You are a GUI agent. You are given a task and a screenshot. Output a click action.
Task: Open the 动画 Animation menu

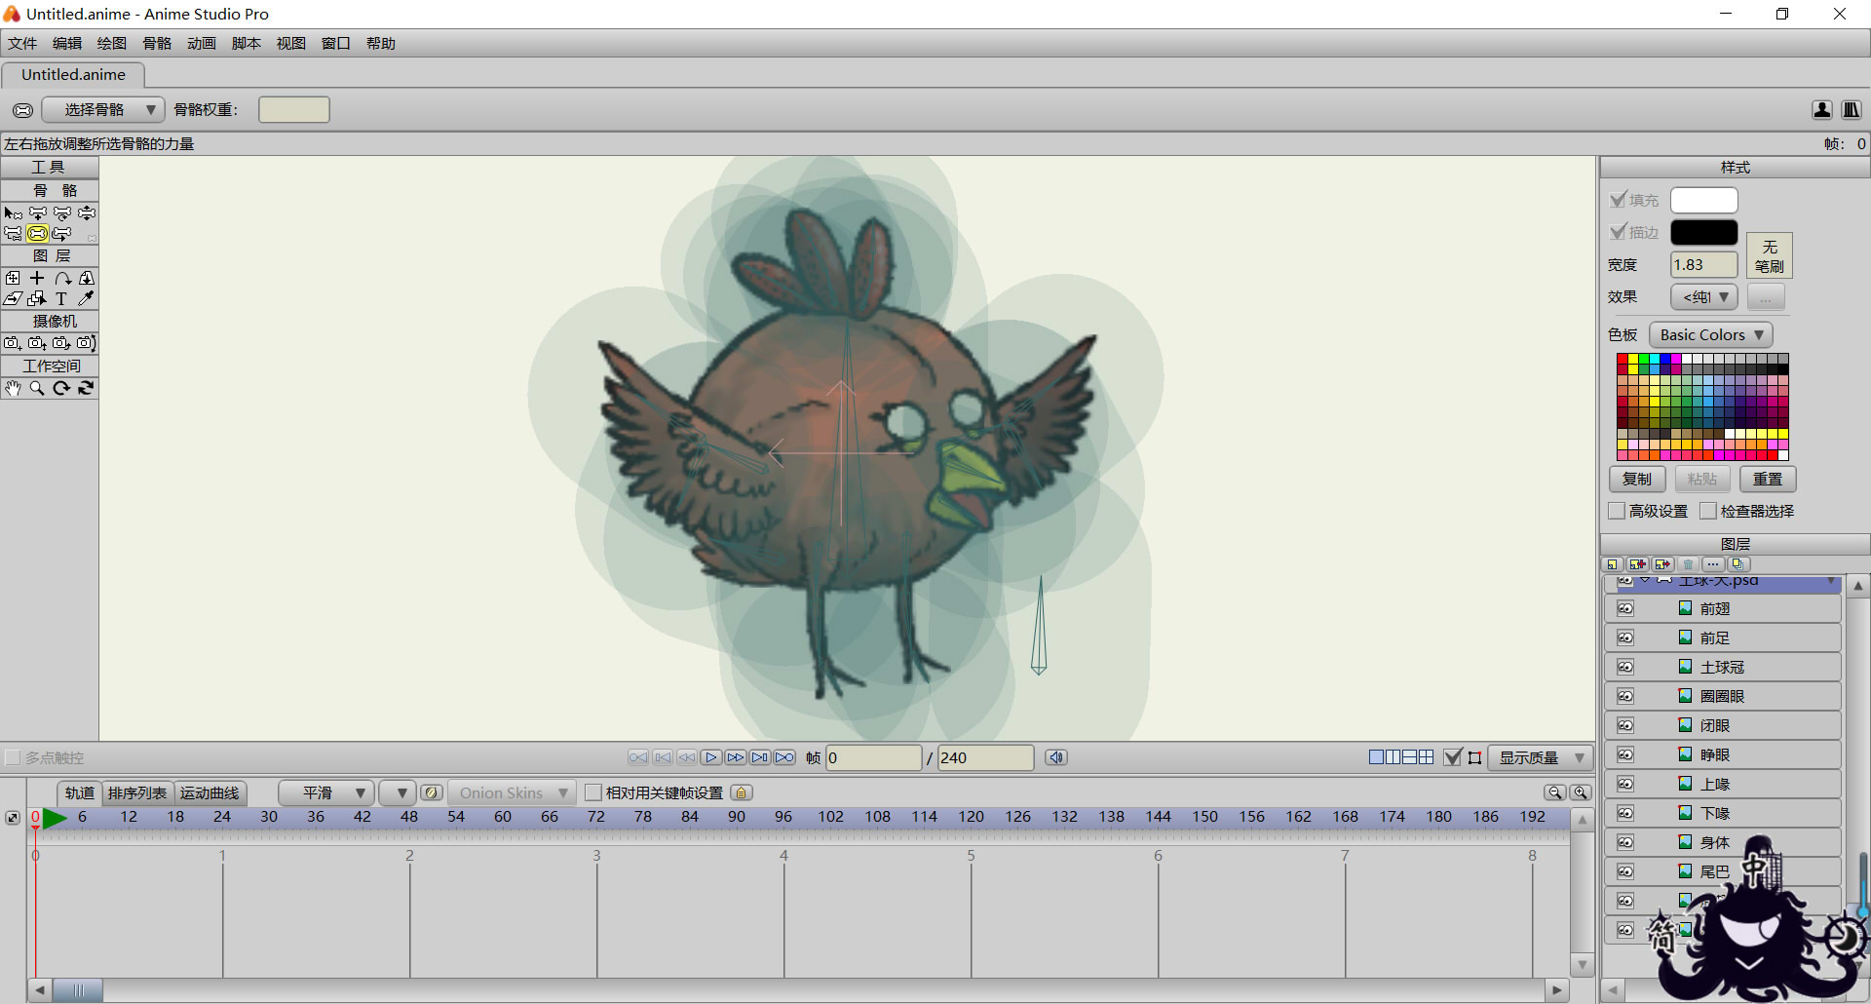click(x=202, y=43)
